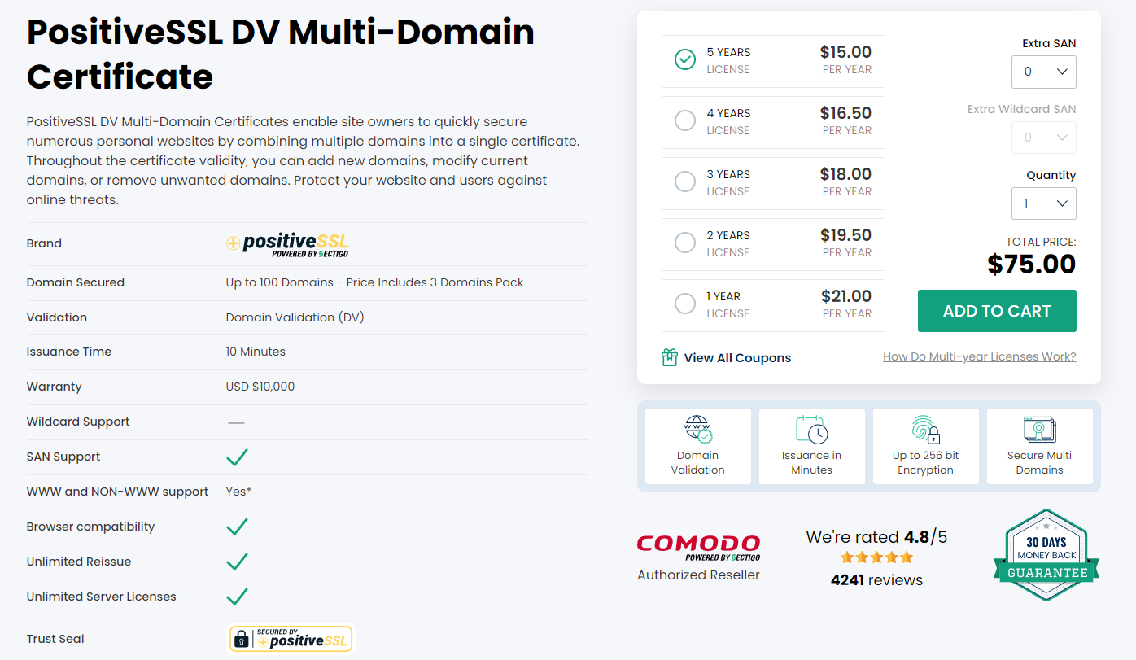Image resolution: width=1136 pixels, height=660 pixels.
Task: Click the Secured by PositiveSSL trust seal
Action: point(291,639)
